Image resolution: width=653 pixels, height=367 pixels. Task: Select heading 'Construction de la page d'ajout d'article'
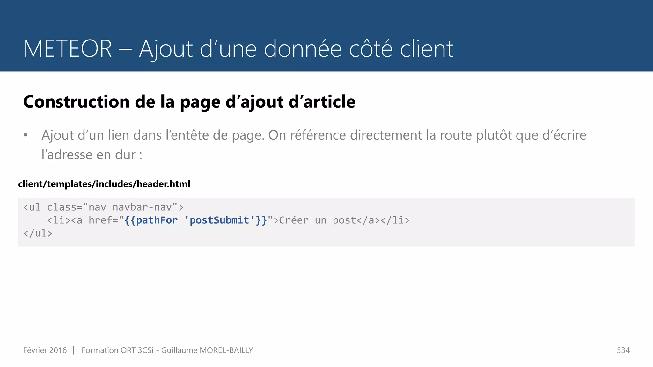point(189,102)
